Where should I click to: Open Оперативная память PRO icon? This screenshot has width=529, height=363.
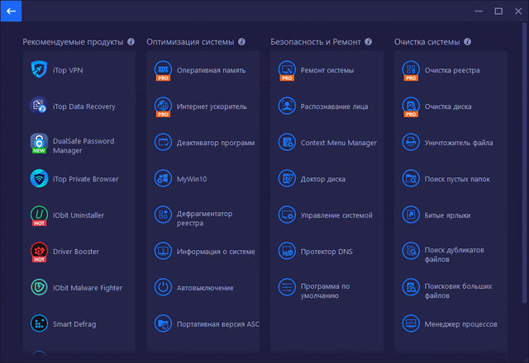163,70
